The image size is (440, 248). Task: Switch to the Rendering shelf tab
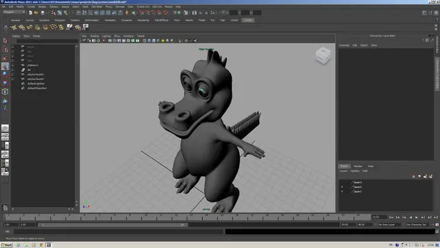point(143,20)
